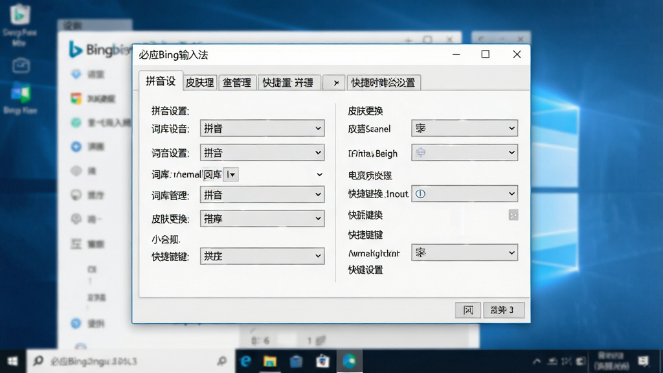Image resolution: width=663 pixels, height=373 pixels.
Task: Expand the 快捷键换 Inout dropdown
Action: pyautogui.click(x=464, y=194)
